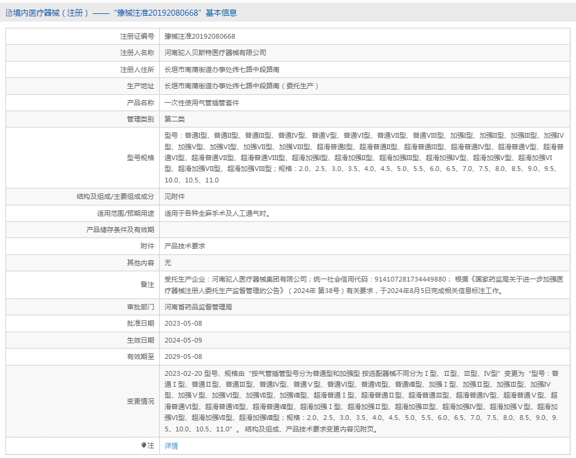Click the page title 境内医疗器械（注册）基本信息
Screen dimensions: 576x458
click(125, 13)
